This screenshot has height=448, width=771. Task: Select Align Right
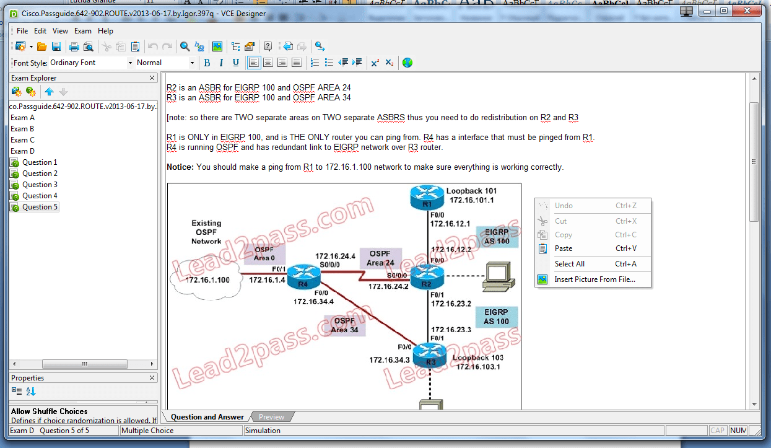click(x=282, y=63)
